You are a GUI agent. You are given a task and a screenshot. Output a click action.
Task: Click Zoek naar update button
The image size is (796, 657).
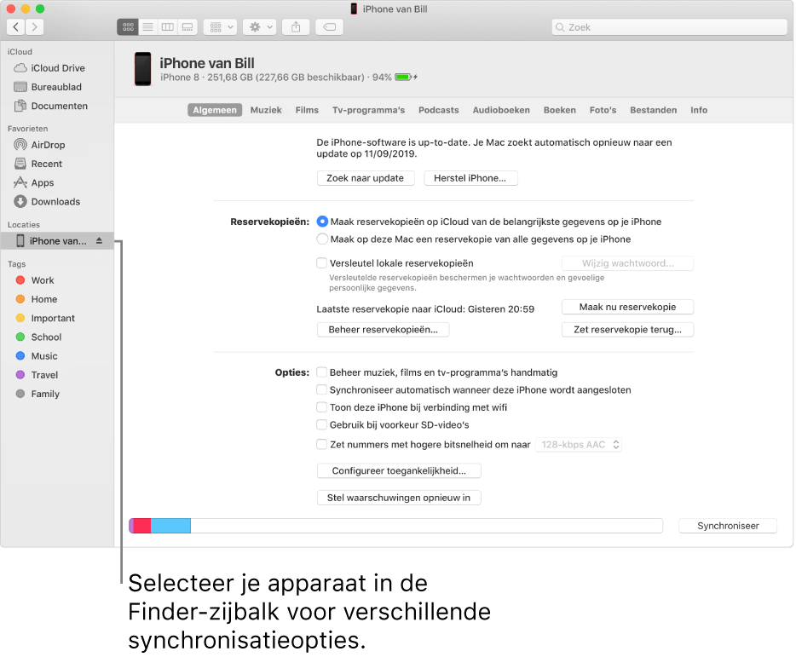coord(366,178)
